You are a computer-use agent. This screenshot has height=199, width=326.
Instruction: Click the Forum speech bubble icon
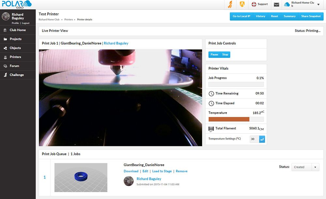click(x=5, y=66)
